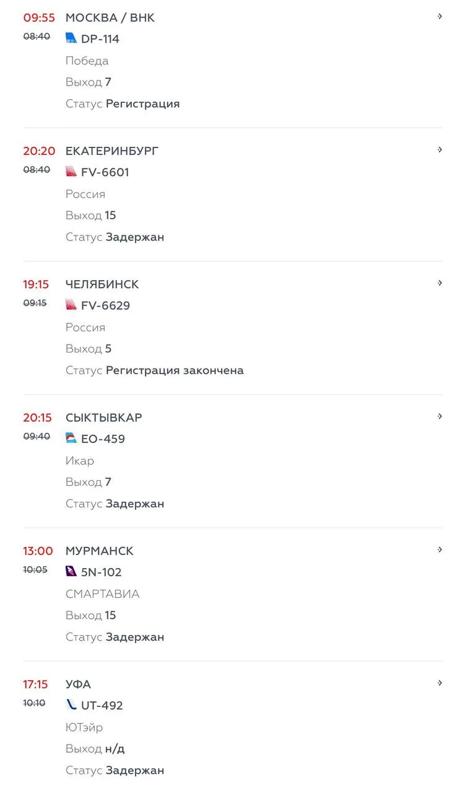
Task: Open the СЫКТЫВКАР flight chevron arrow
Action: (439, 416)
